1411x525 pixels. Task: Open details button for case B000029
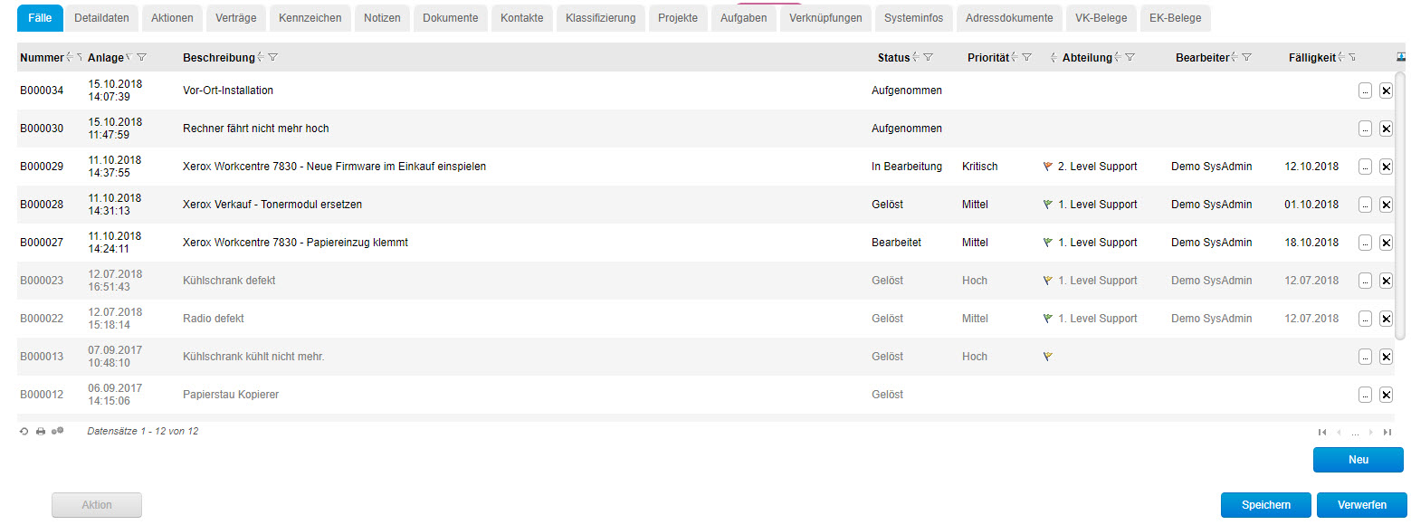[x=1365, y=167]
